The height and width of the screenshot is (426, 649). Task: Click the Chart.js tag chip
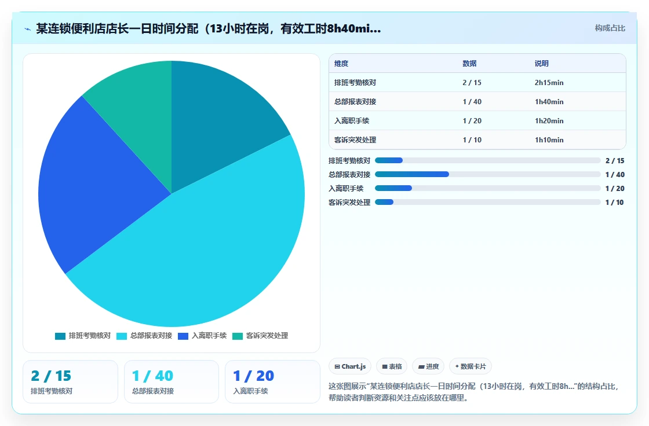350,366
